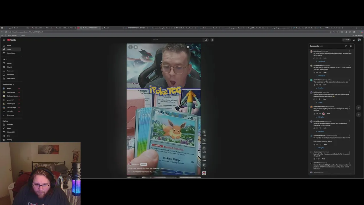This screenshot has width=364, height=205.
Task: Subscribe to the iPokeTCG channel
Action: [x=144, y=164]
